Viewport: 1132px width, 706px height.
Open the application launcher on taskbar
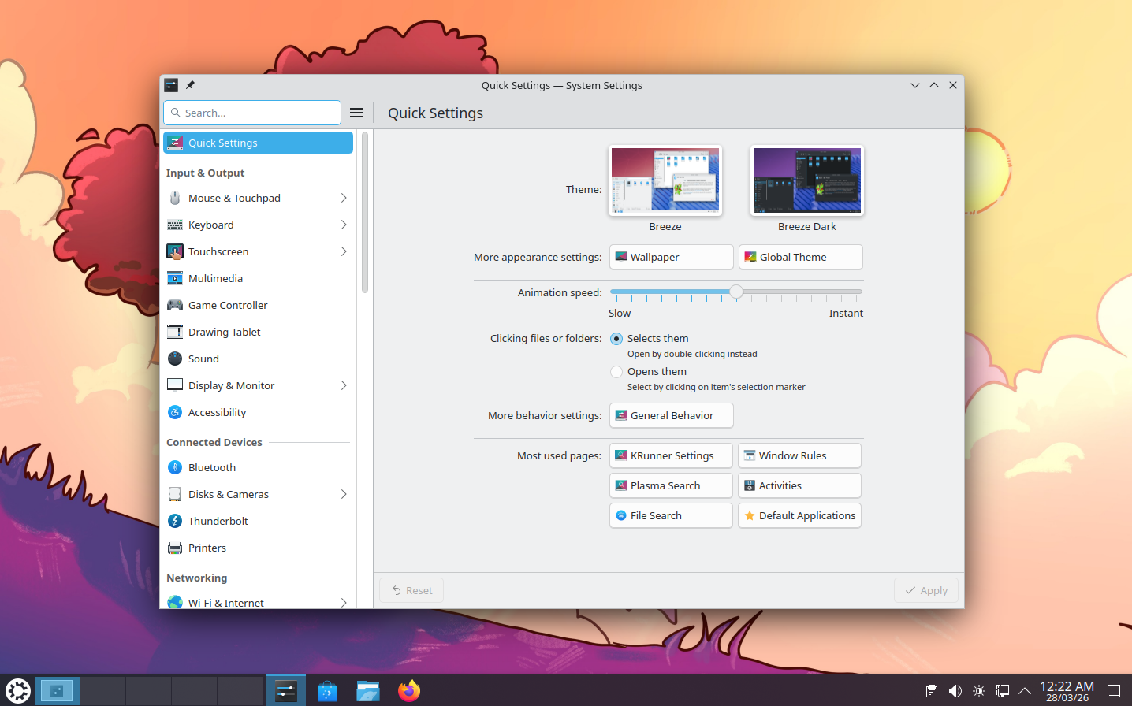(17, 691)
